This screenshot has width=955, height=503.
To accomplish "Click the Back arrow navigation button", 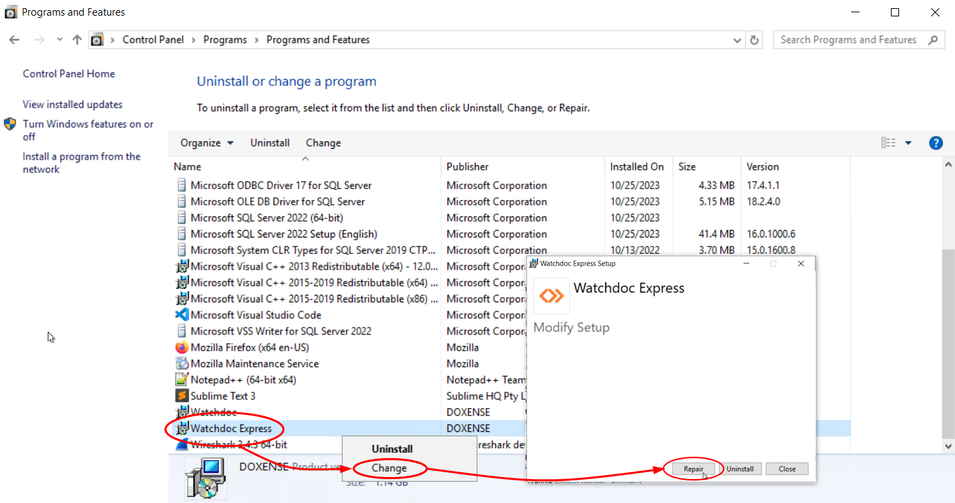I will tap(14, 40).
